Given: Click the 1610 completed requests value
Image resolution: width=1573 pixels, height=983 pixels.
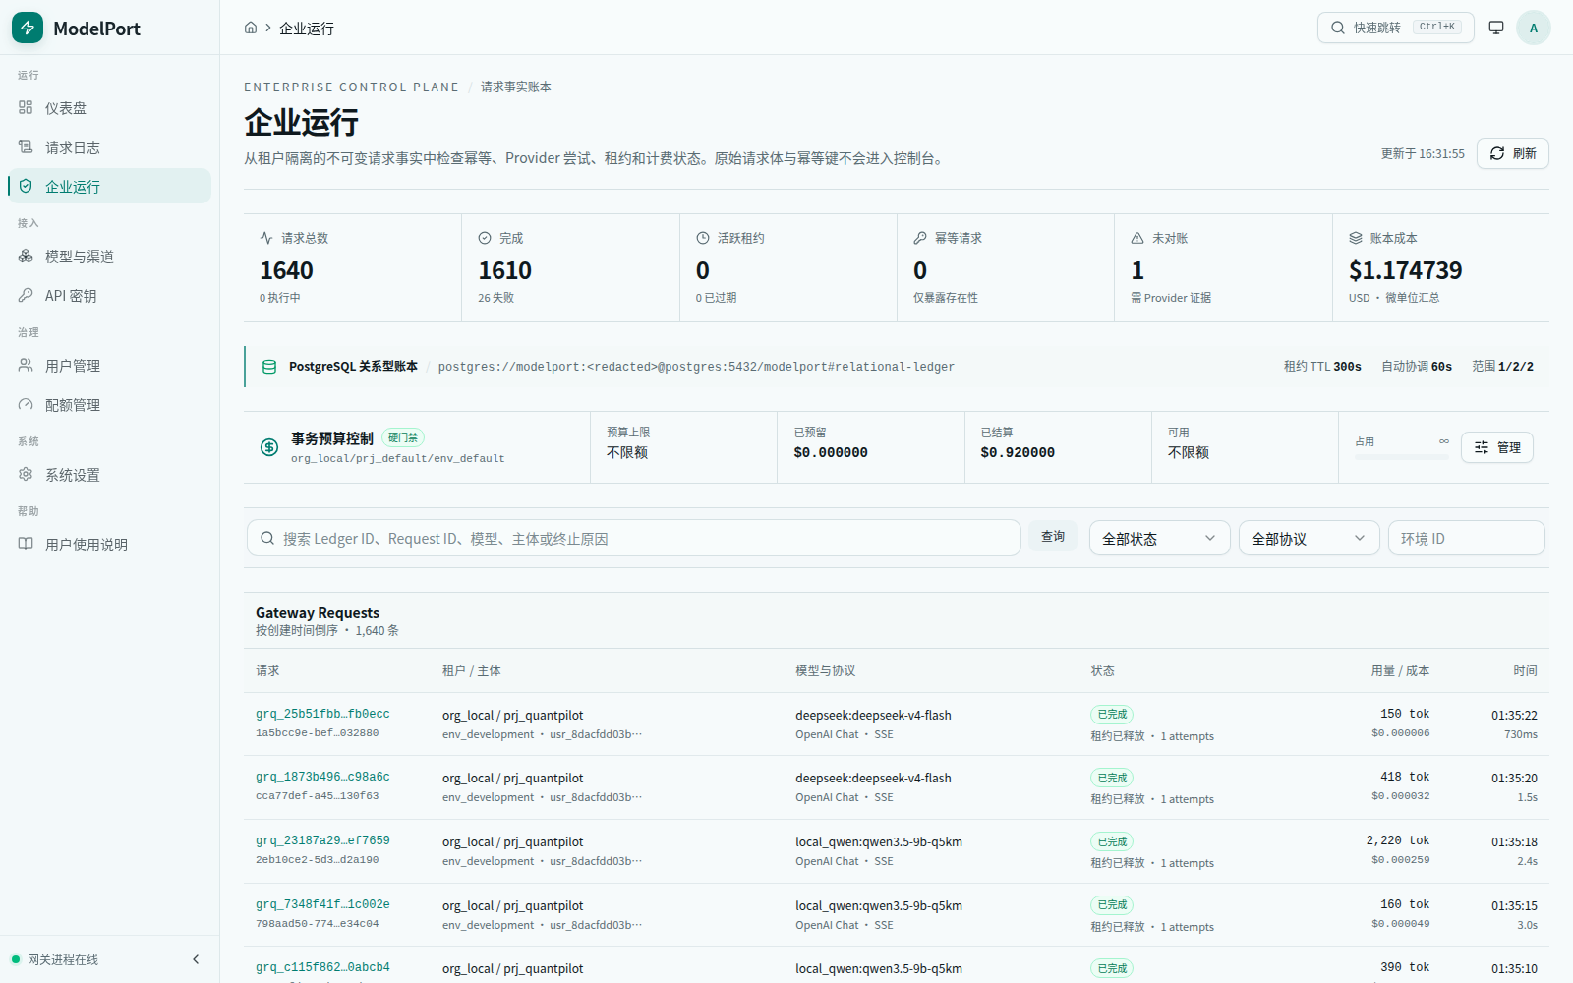Looking at the screenshot, I should [x=504, y=270].
